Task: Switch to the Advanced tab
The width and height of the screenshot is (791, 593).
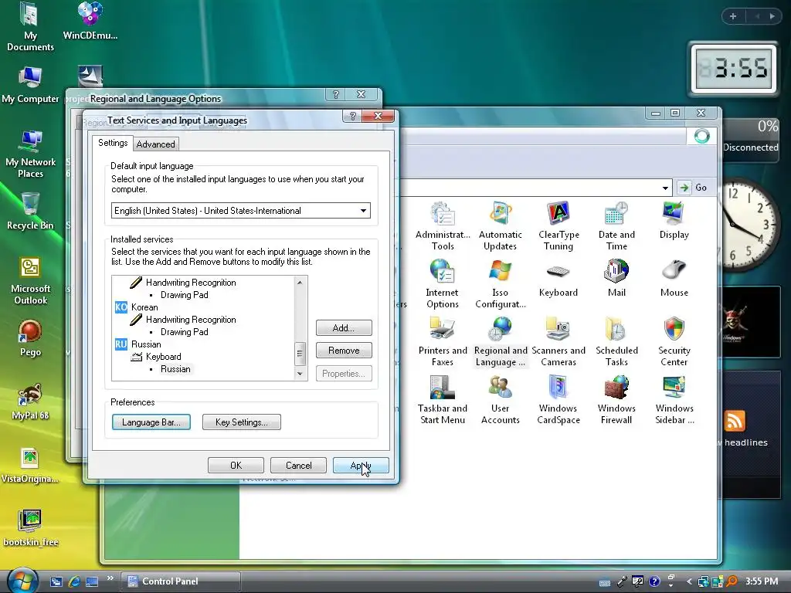Action: [x=155, y=144]
